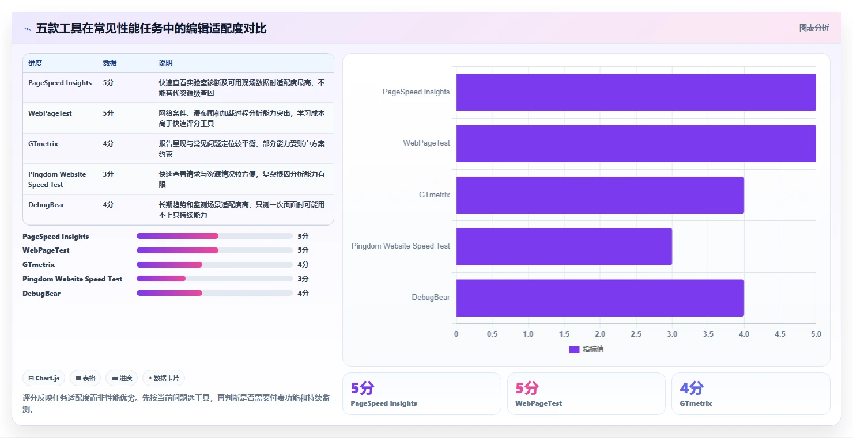Click the PageSpeed Insights progress bar
The width and height of the screenshot is (853, 438).
point(214,236)
